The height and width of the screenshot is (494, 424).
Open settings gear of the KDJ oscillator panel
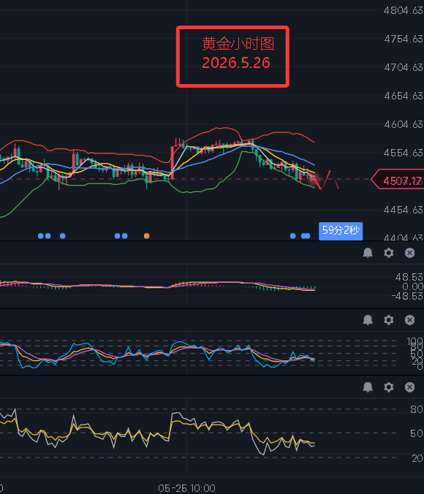[x=389, y=320]
